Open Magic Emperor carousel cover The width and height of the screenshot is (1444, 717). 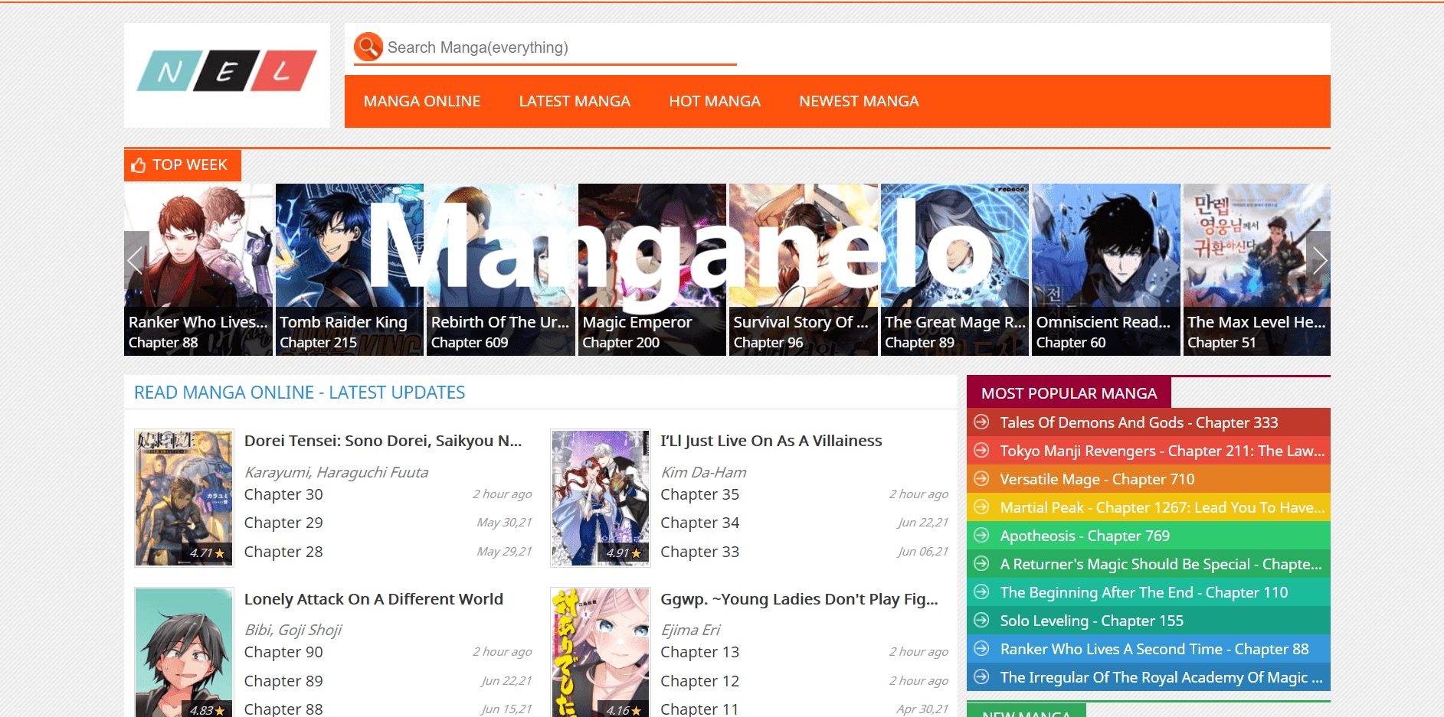pos(652,269)
